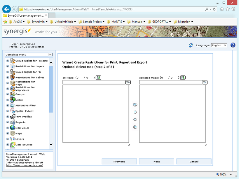239x179 pixels.
Task: Click the Next button
Action: point(156,161)
